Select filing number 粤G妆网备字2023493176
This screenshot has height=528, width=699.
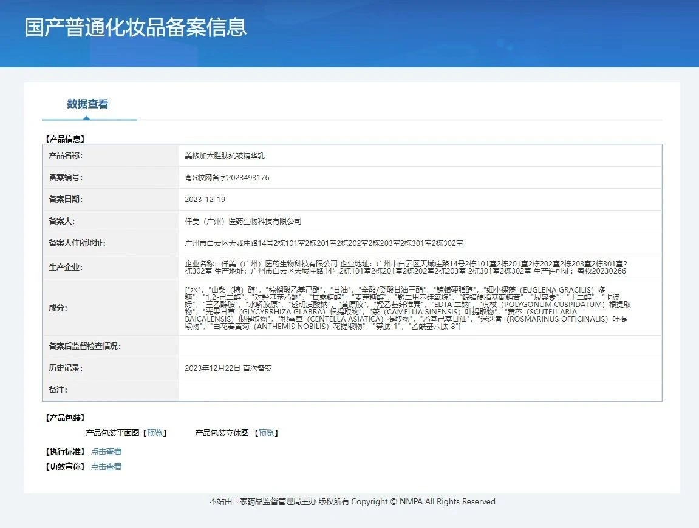[227, 177]
